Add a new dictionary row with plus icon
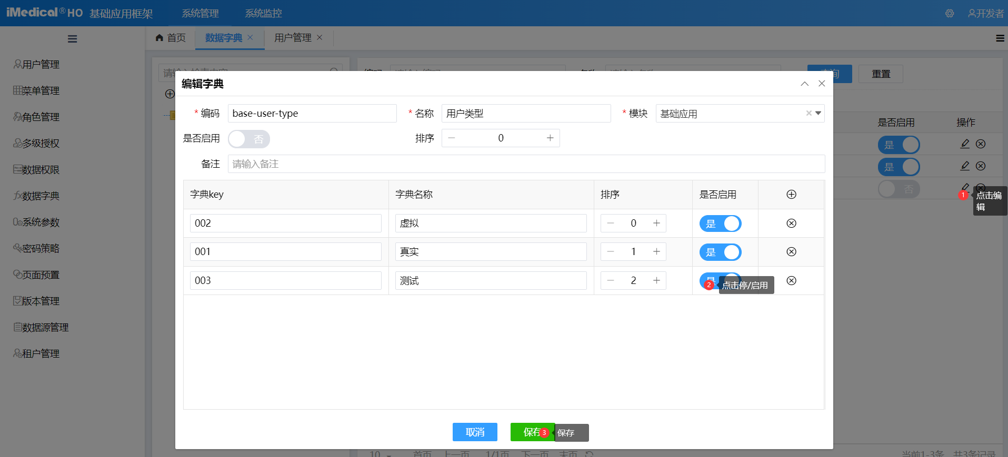Image resolution: width=1008 pixels, height=457 pixels. (x=791, y=195)
